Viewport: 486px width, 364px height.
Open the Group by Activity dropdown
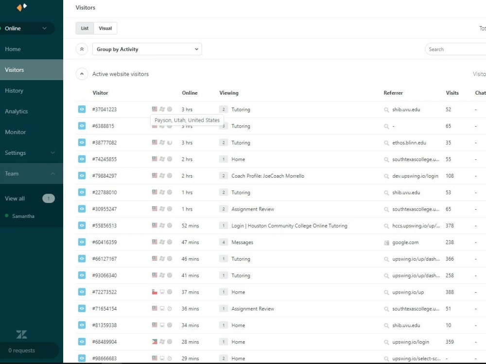[147, 49]
